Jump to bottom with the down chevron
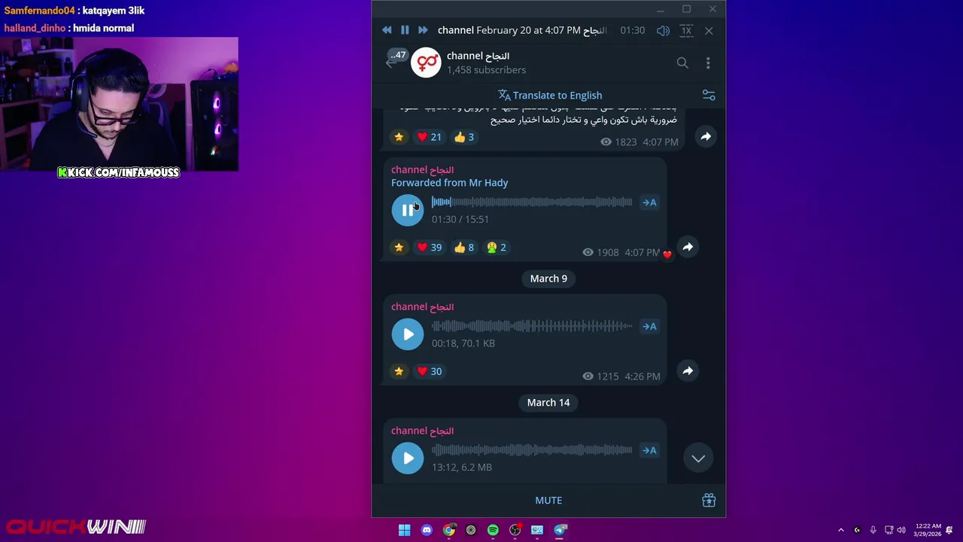This screenshot has width=963, height=542. (x=698, y=458)
